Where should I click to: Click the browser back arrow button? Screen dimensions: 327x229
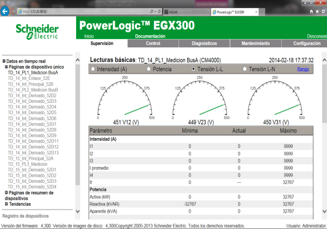tap(6, 10)
